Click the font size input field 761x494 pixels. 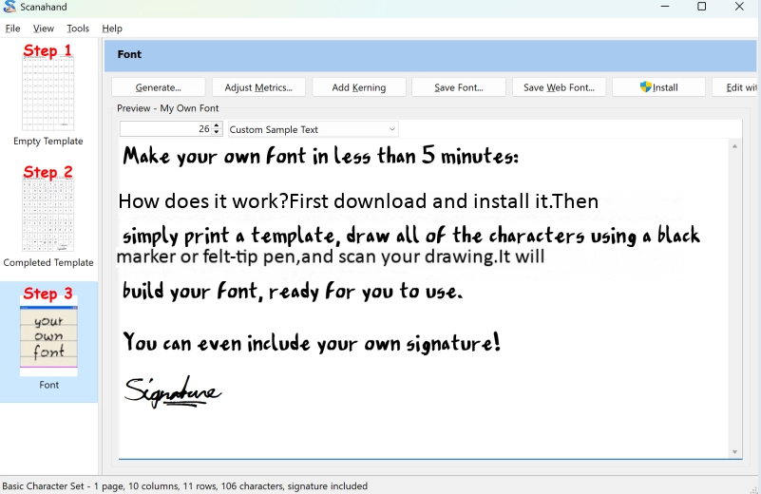pyautogui.click(x=165, y=129)
